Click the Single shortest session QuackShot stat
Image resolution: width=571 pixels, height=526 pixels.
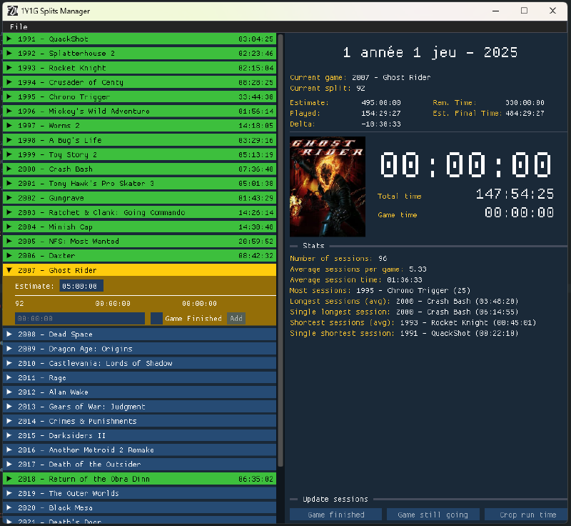[404, 333]
